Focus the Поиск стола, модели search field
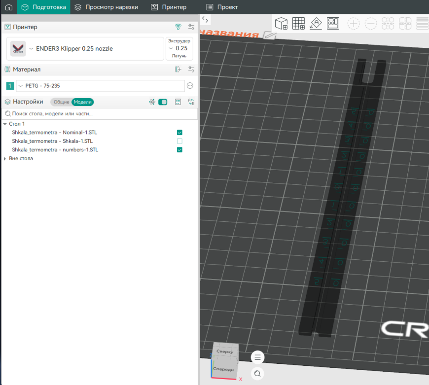The image size is (429, 385). coord(100,113)
